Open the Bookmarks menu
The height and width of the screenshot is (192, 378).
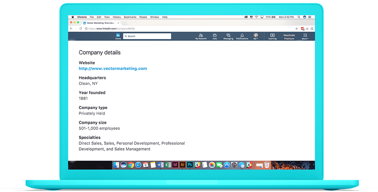point(130,17)
